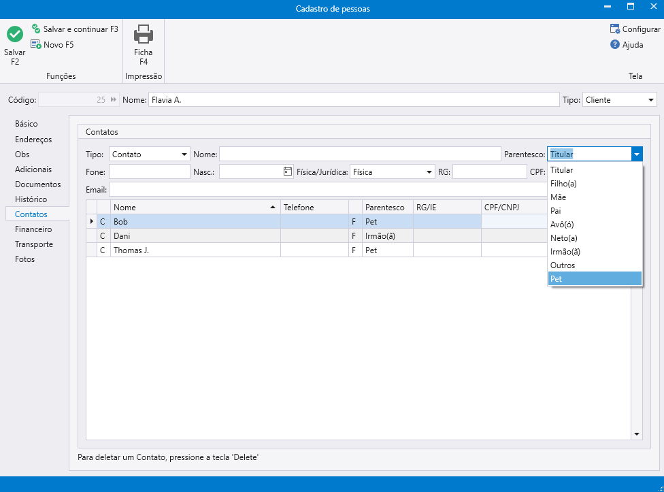664x492 pixels.
Task: Click the calendar icon in Nasc. field
Action: pyautogui.click(x=288, y=172)
